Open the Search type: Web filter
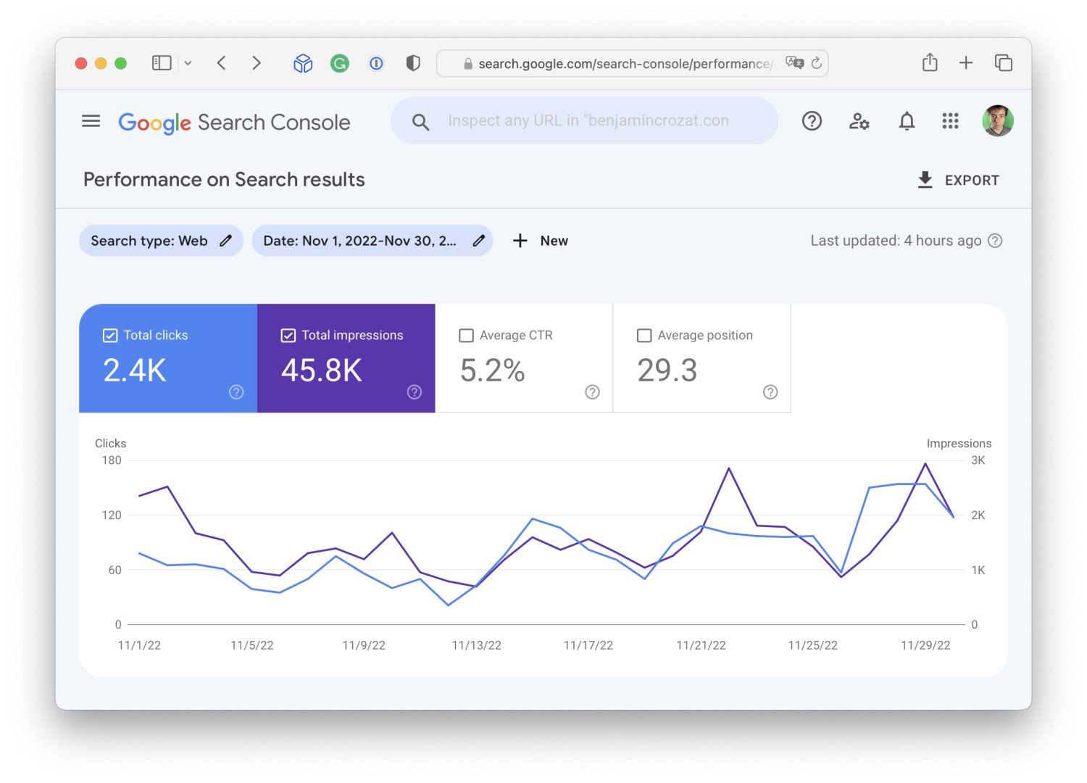Viewport: 1087px width, 783px height. pos(161,241)
